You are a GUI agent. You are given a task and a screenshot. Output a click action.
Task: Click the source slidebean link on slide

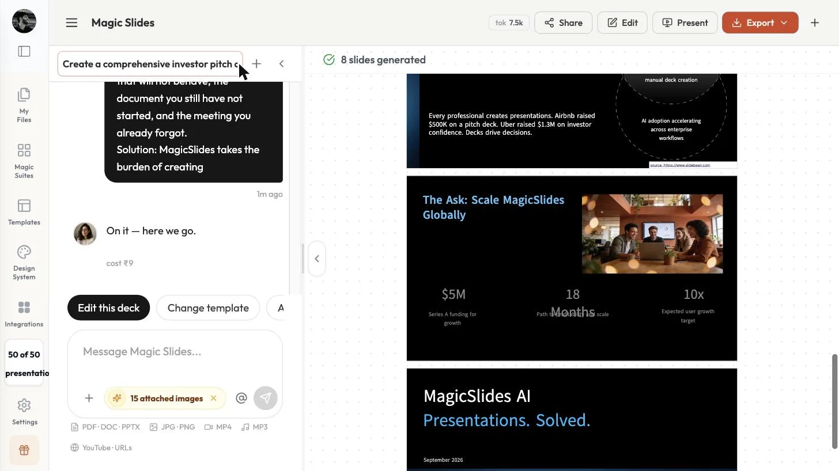[680, 165]
